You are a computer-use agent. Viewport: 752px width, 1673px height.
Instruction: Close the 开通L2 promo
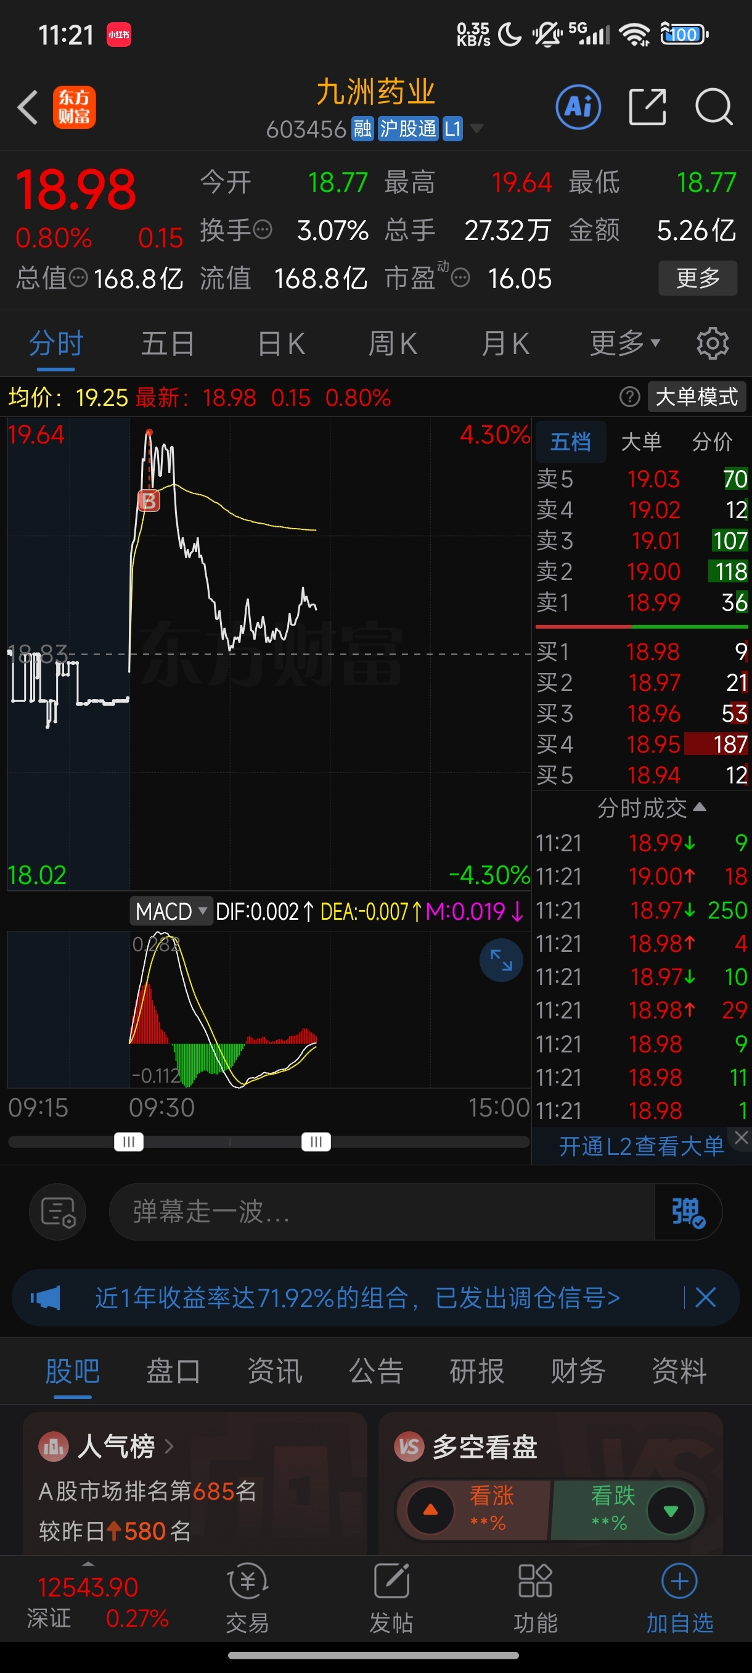click(x=741, y=1137)
